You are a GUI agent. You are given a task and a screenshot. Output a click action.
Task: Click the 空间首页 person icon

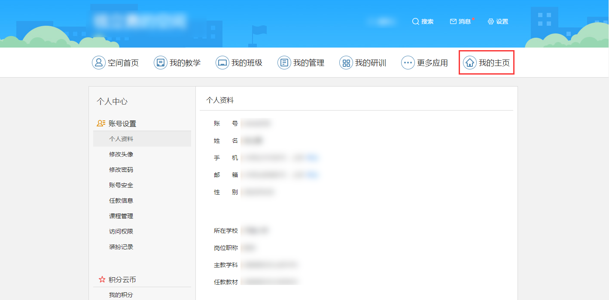coord(99,63)
